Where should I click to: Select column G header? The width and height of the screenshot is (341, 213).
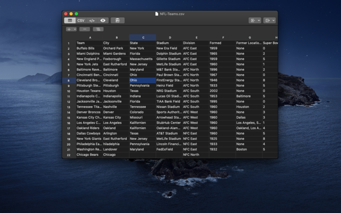pos(249,38)
